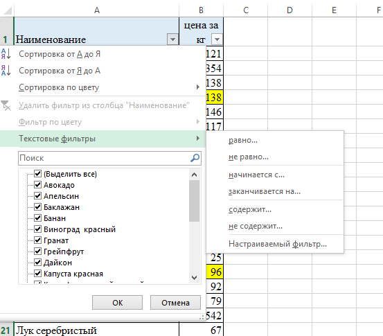Image resolution: width=383 pixels, height=336 pixels.
Task: Uncheck the (Выделить все) checkbox
Action: point(37,174)
